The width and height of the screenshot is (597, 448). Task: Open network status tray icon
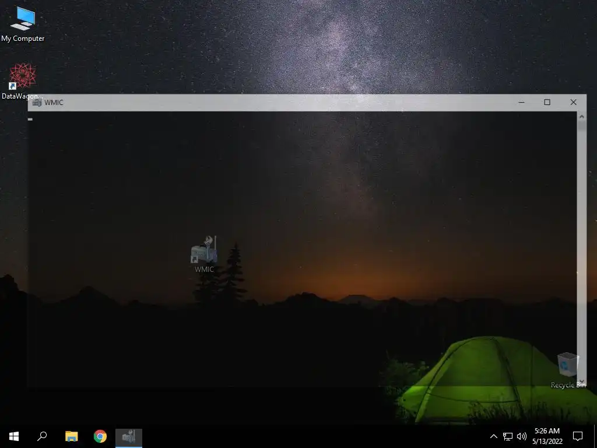[508, 436]
